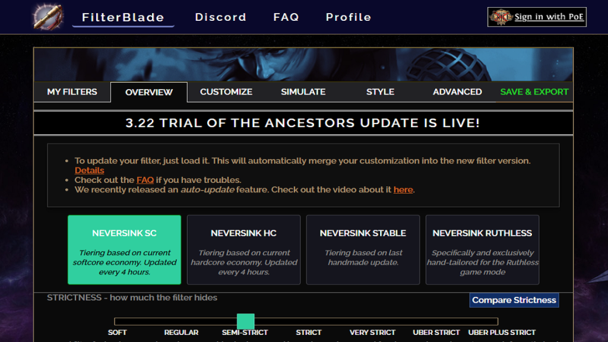
Task: Select the STYLE tab
Action: (x=380, y=92)
